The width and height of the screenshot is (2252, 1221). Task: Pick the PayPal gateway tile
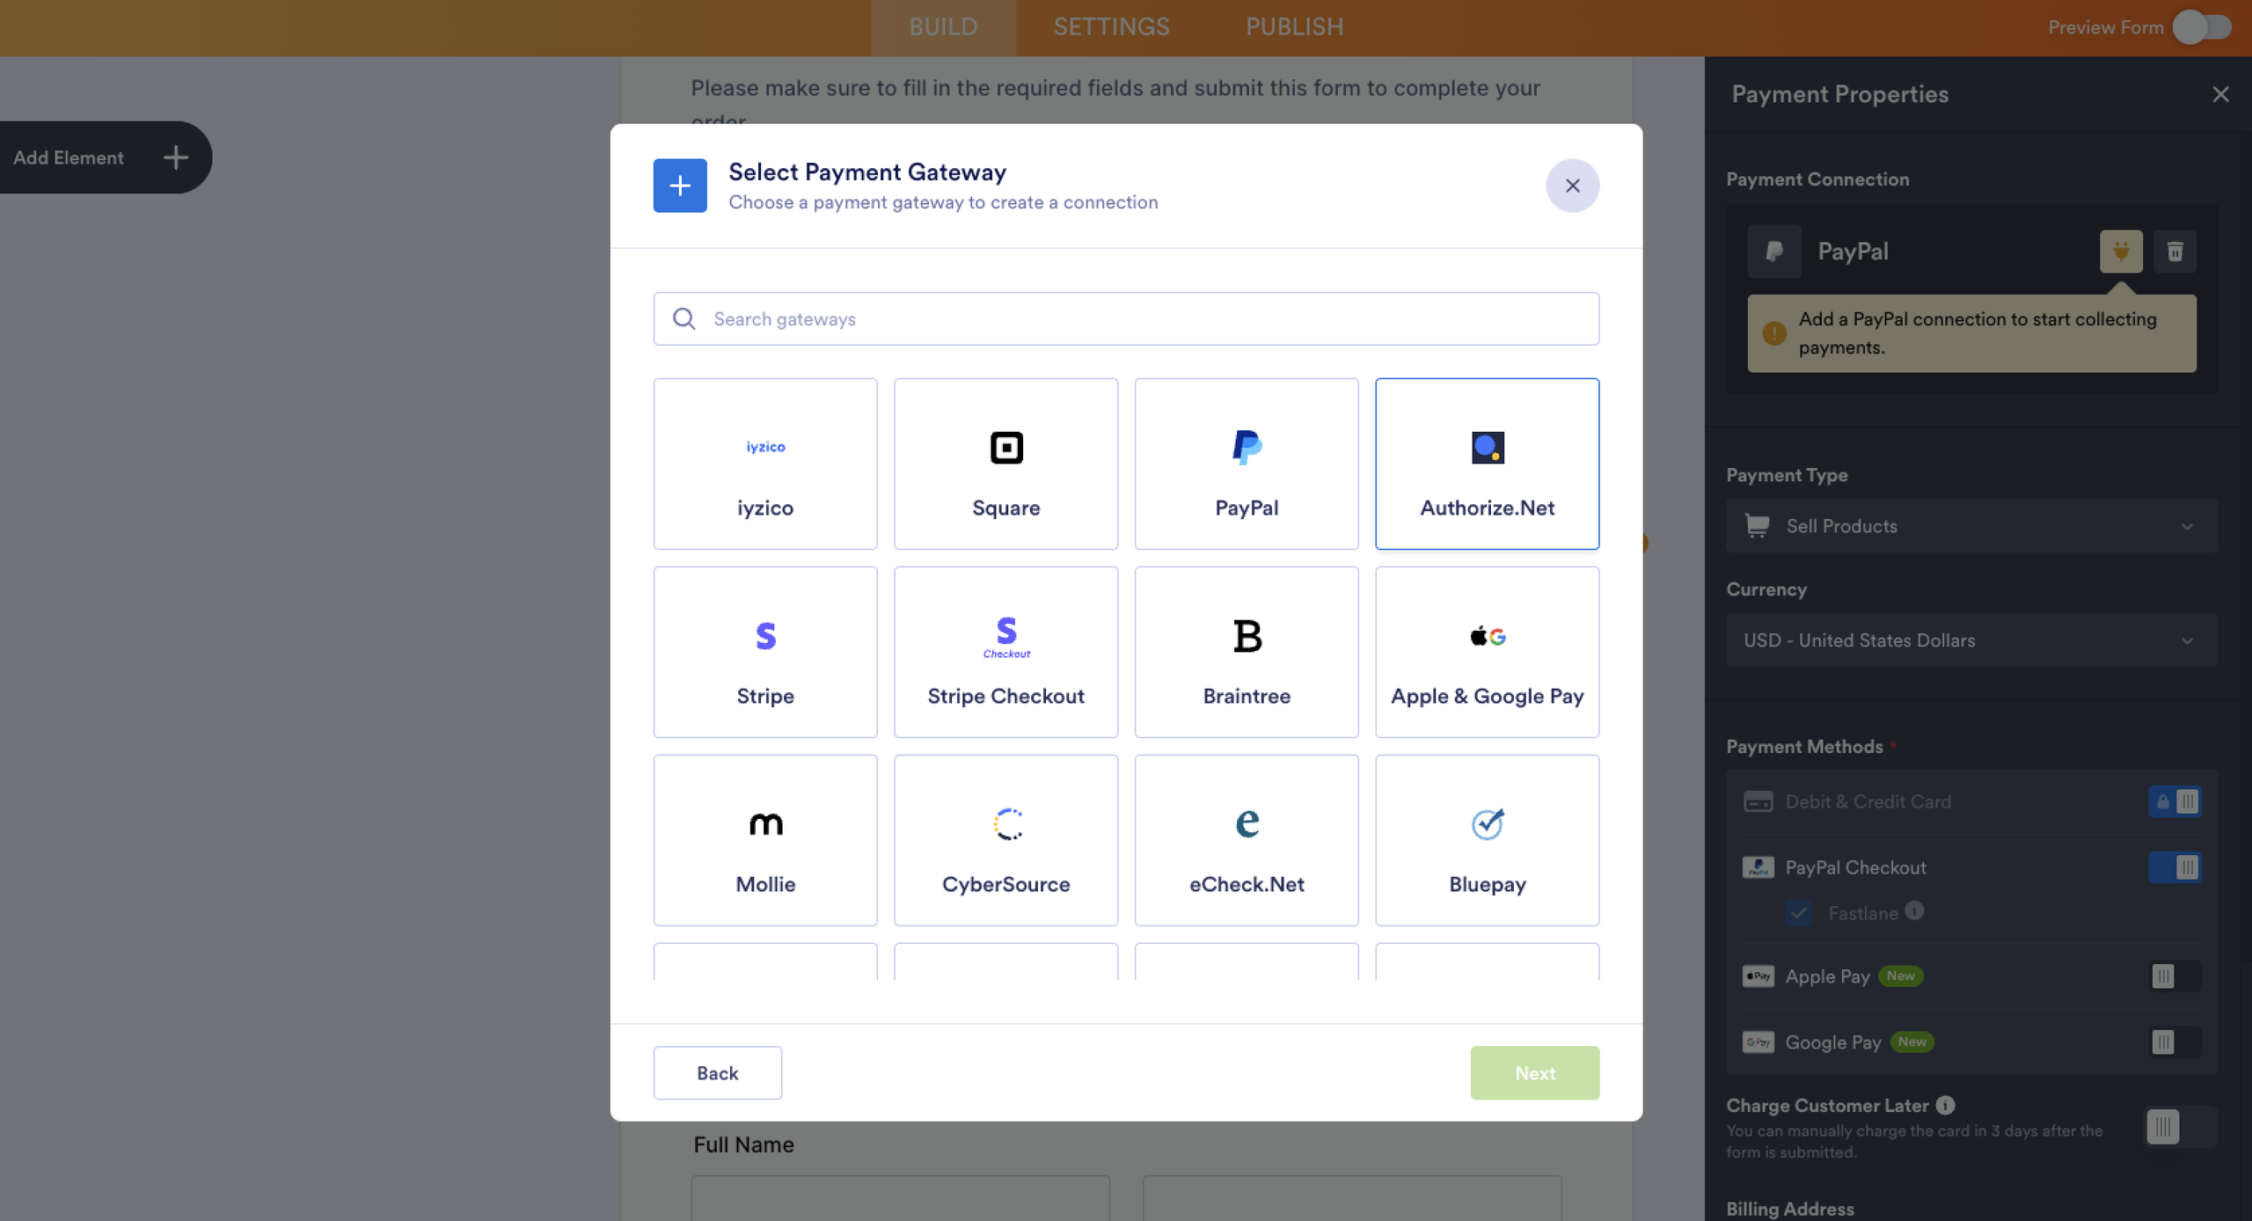click(1247, 464)
